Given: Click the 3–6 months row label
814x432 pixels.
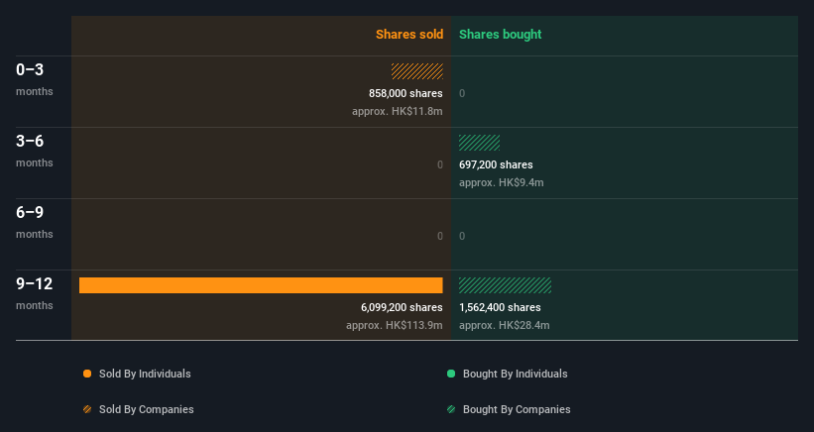Looking at the screenshot, I should [35, 151].
